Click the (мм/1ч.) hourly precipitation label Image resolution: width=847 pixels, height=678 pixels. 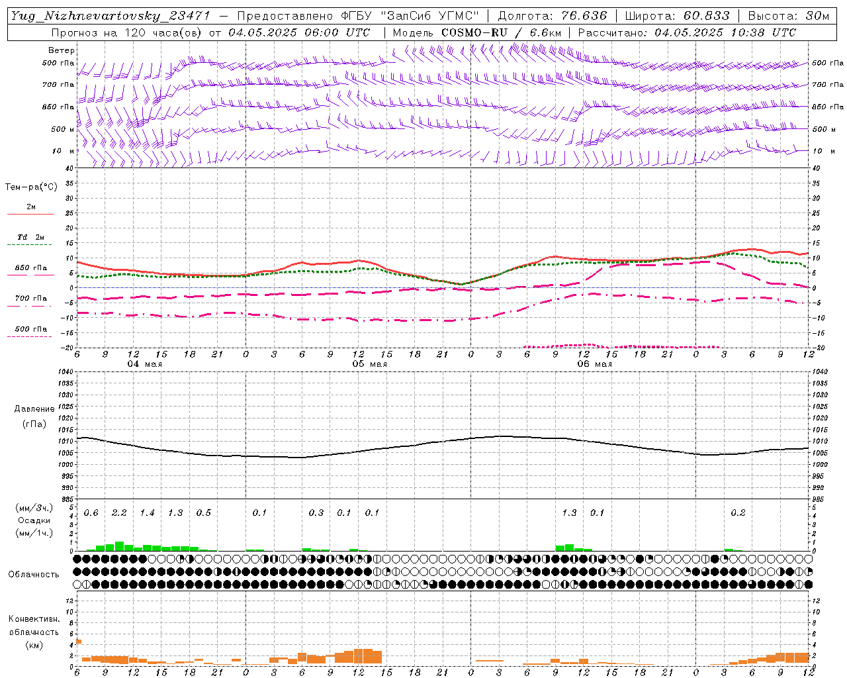point(34,533)
